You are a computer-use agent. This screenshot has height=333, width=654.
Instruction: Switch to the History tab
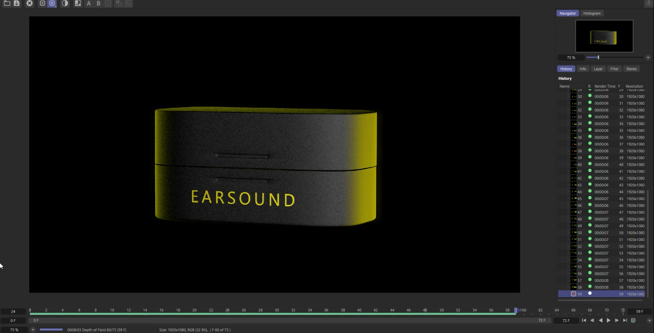point(566,69)
